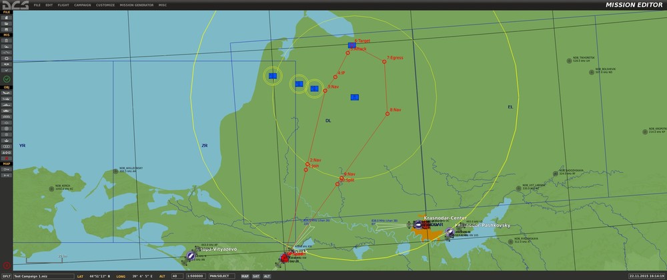This screenshot has height=280, width=667.
Task: Select the Krasnodar-Pashkovsky airfield icon
Action: tap(450, 231)
